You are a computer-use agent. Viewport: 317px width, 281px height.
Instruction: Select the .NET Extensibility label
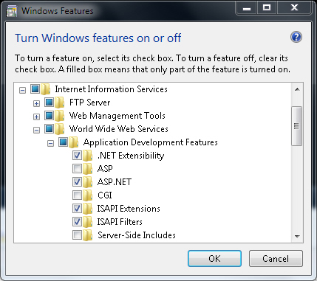131,156
